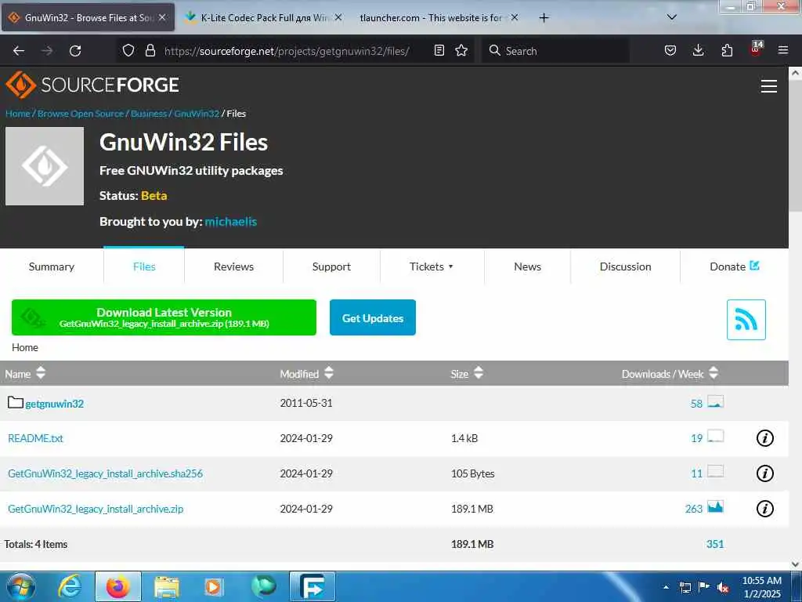Bookmark this page with the star icon
Image resolution: width=802 pixels, height=602 pixels.
pos(461,50)
